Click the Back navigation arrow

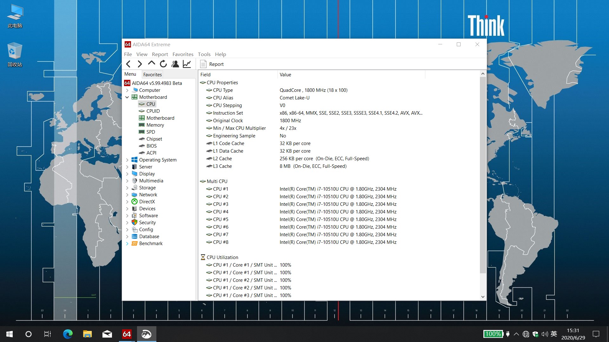(128, 64)
